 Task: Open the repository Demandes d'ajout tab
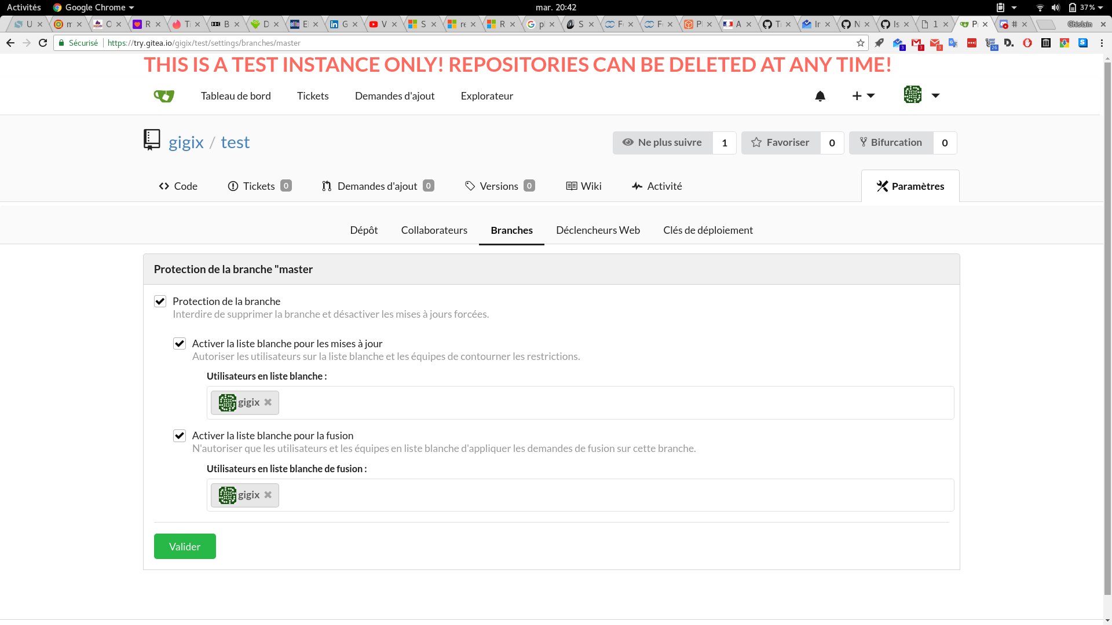[x=378, y=186]
